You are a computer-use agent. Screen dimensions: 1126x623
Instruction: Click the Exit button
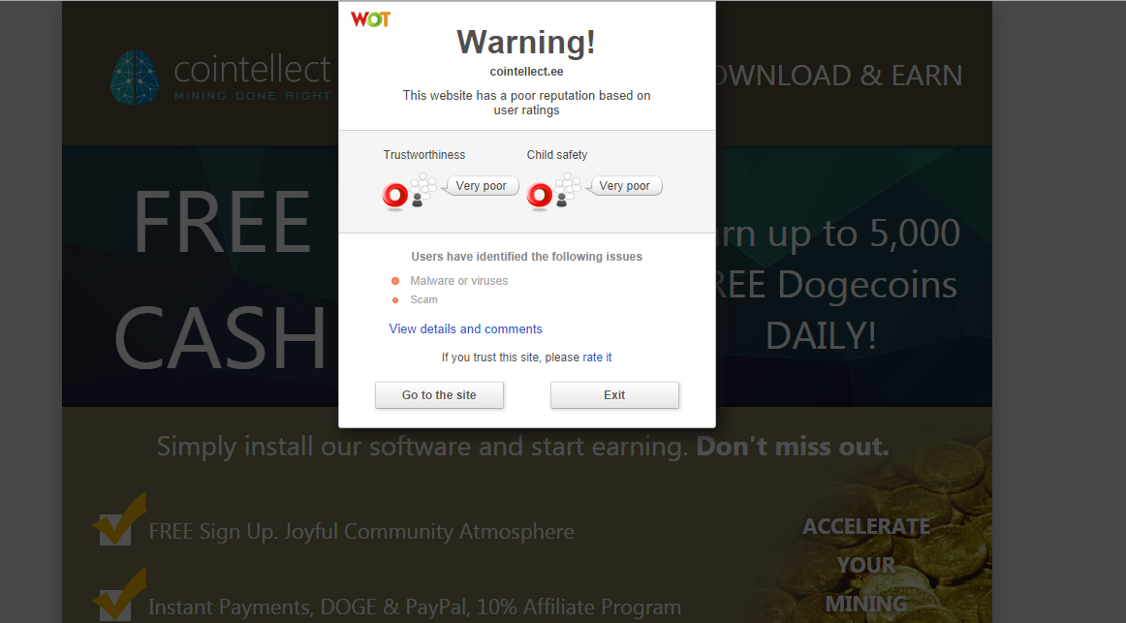click(x=614, y=394)
